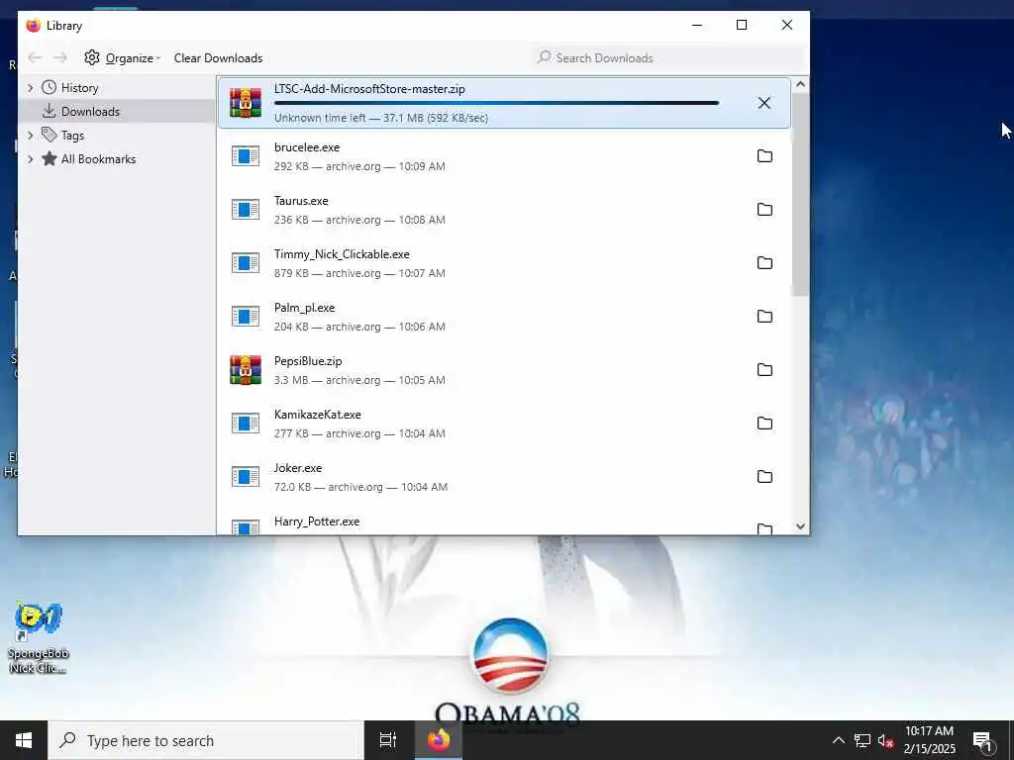1014x760 pixels.
Task: Click 'Unknown time left — 37.1 MB' status text
Action: (x=381, y=118)
